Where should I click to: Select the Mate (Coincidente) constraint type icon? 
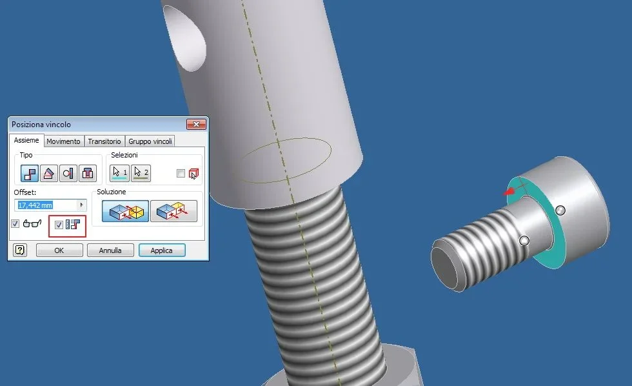30,174
